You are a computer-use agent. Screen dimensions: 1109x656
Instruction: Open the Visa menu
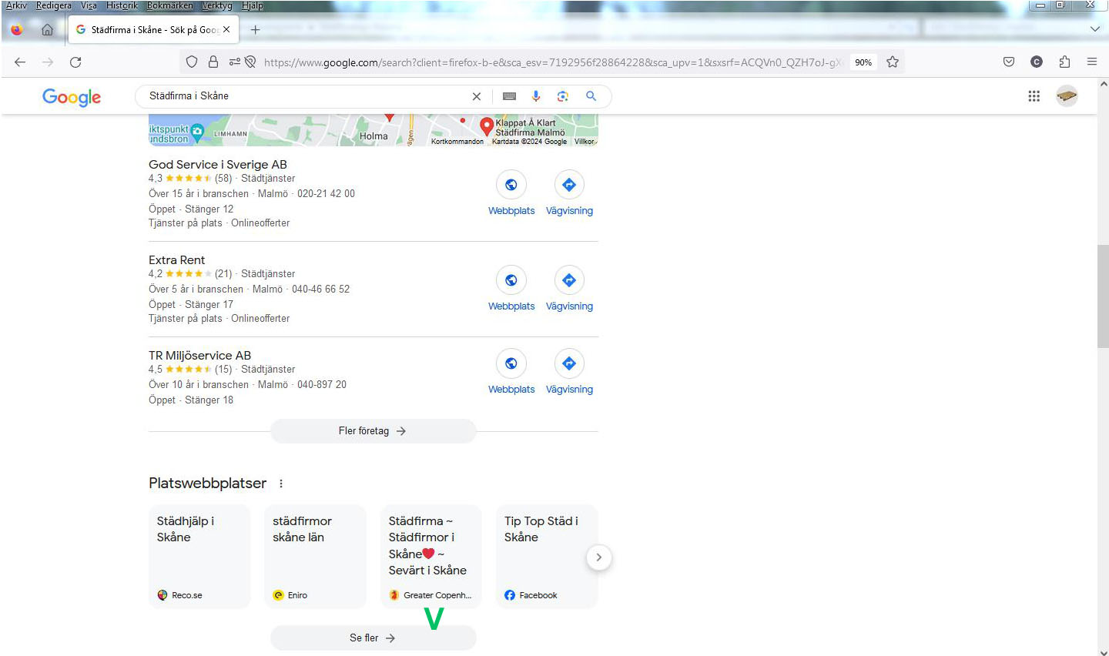pyautogui.click(x=89, y=5)
